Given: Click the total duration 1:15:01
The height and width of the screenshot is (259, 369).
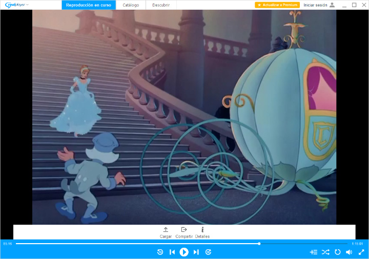Looking at the screenshot, I should click(357, 244).
